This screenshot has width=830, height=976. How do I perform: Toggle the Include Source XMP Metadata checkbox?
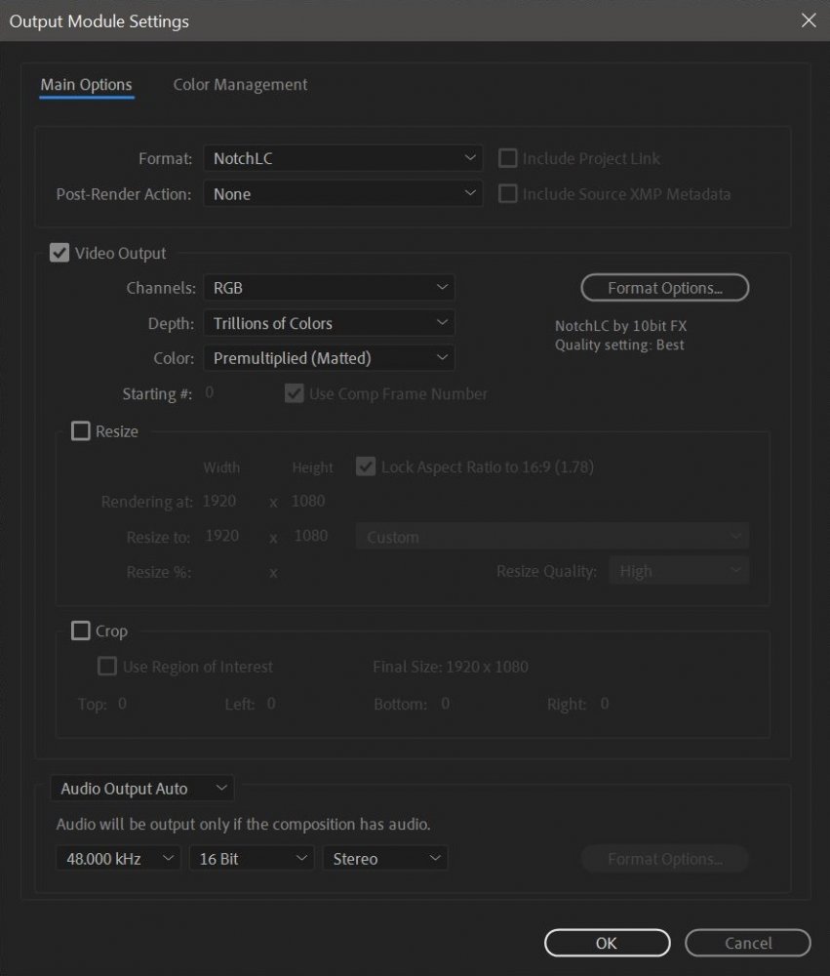tap(507, 194)
